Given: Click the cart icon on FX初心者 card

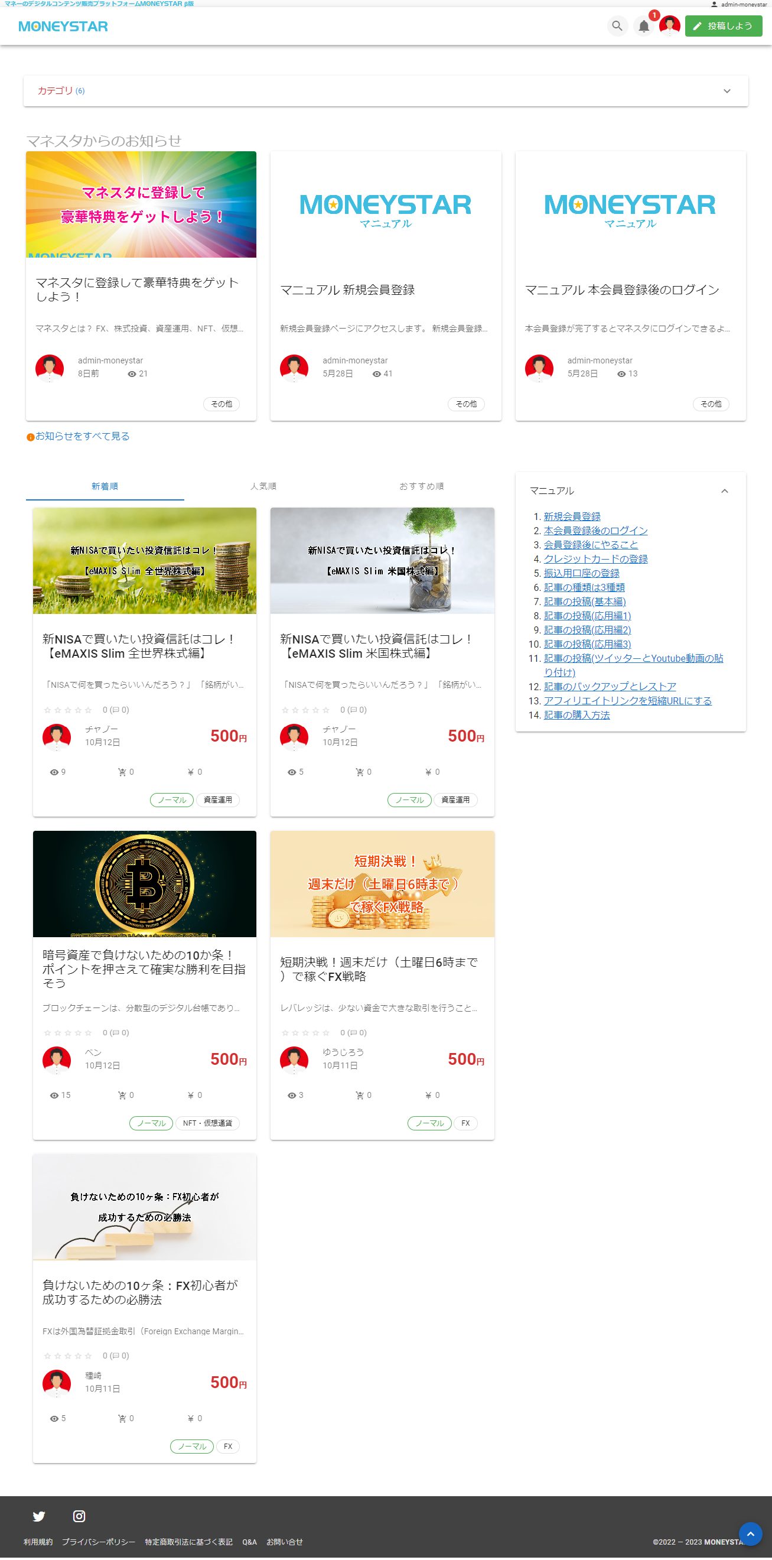Looking at the screenshot, I should point(122,1419).
